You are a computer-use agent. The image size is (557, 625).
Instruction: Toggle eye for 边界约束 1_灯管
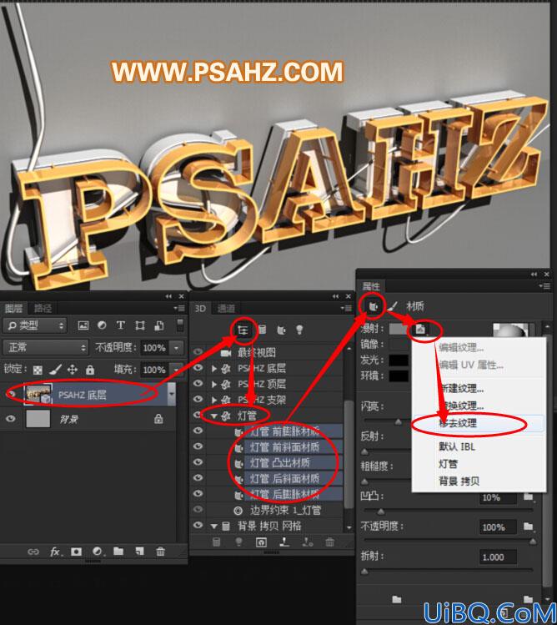[198, 509]
